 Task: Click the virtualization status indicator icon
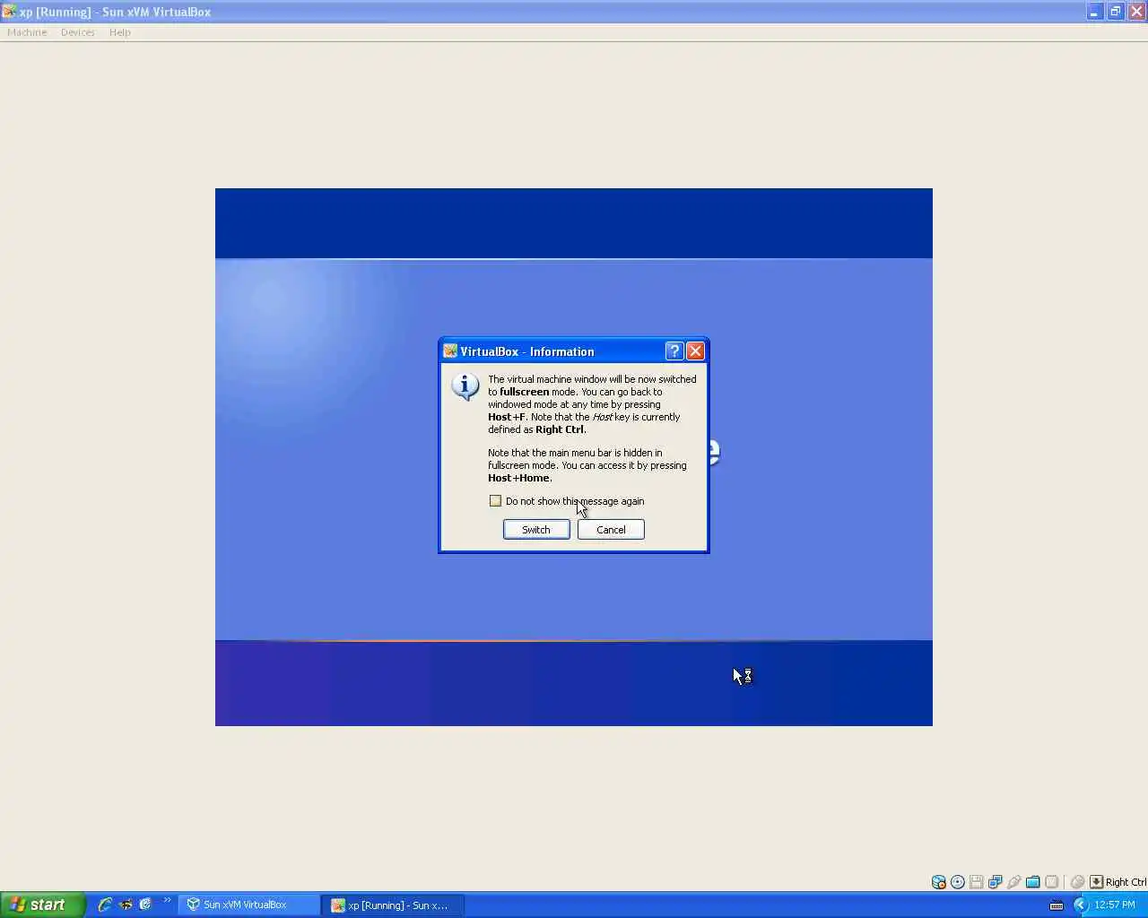(x=1052, y=882)
